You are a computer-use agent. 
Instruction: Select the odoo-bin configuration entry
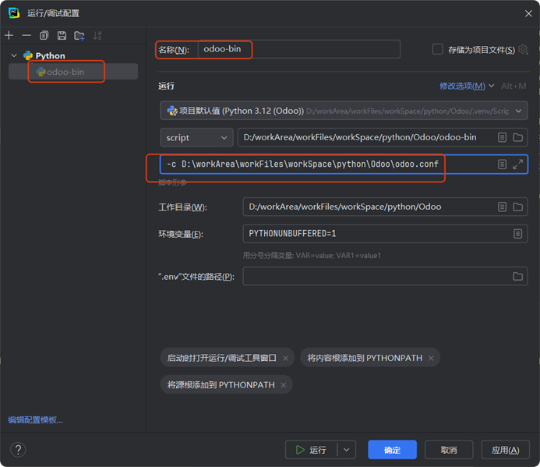coord(73,72)
